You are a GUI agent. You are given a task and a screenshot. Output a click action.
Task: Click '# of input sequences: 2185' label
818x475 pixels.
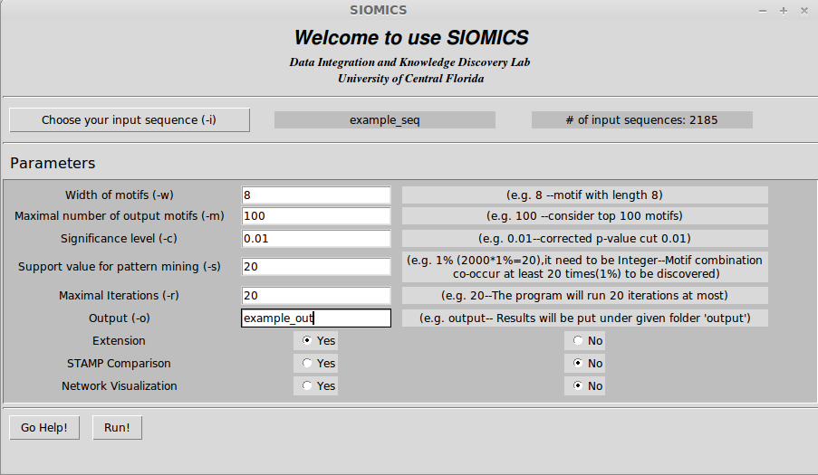coord(642,119)
